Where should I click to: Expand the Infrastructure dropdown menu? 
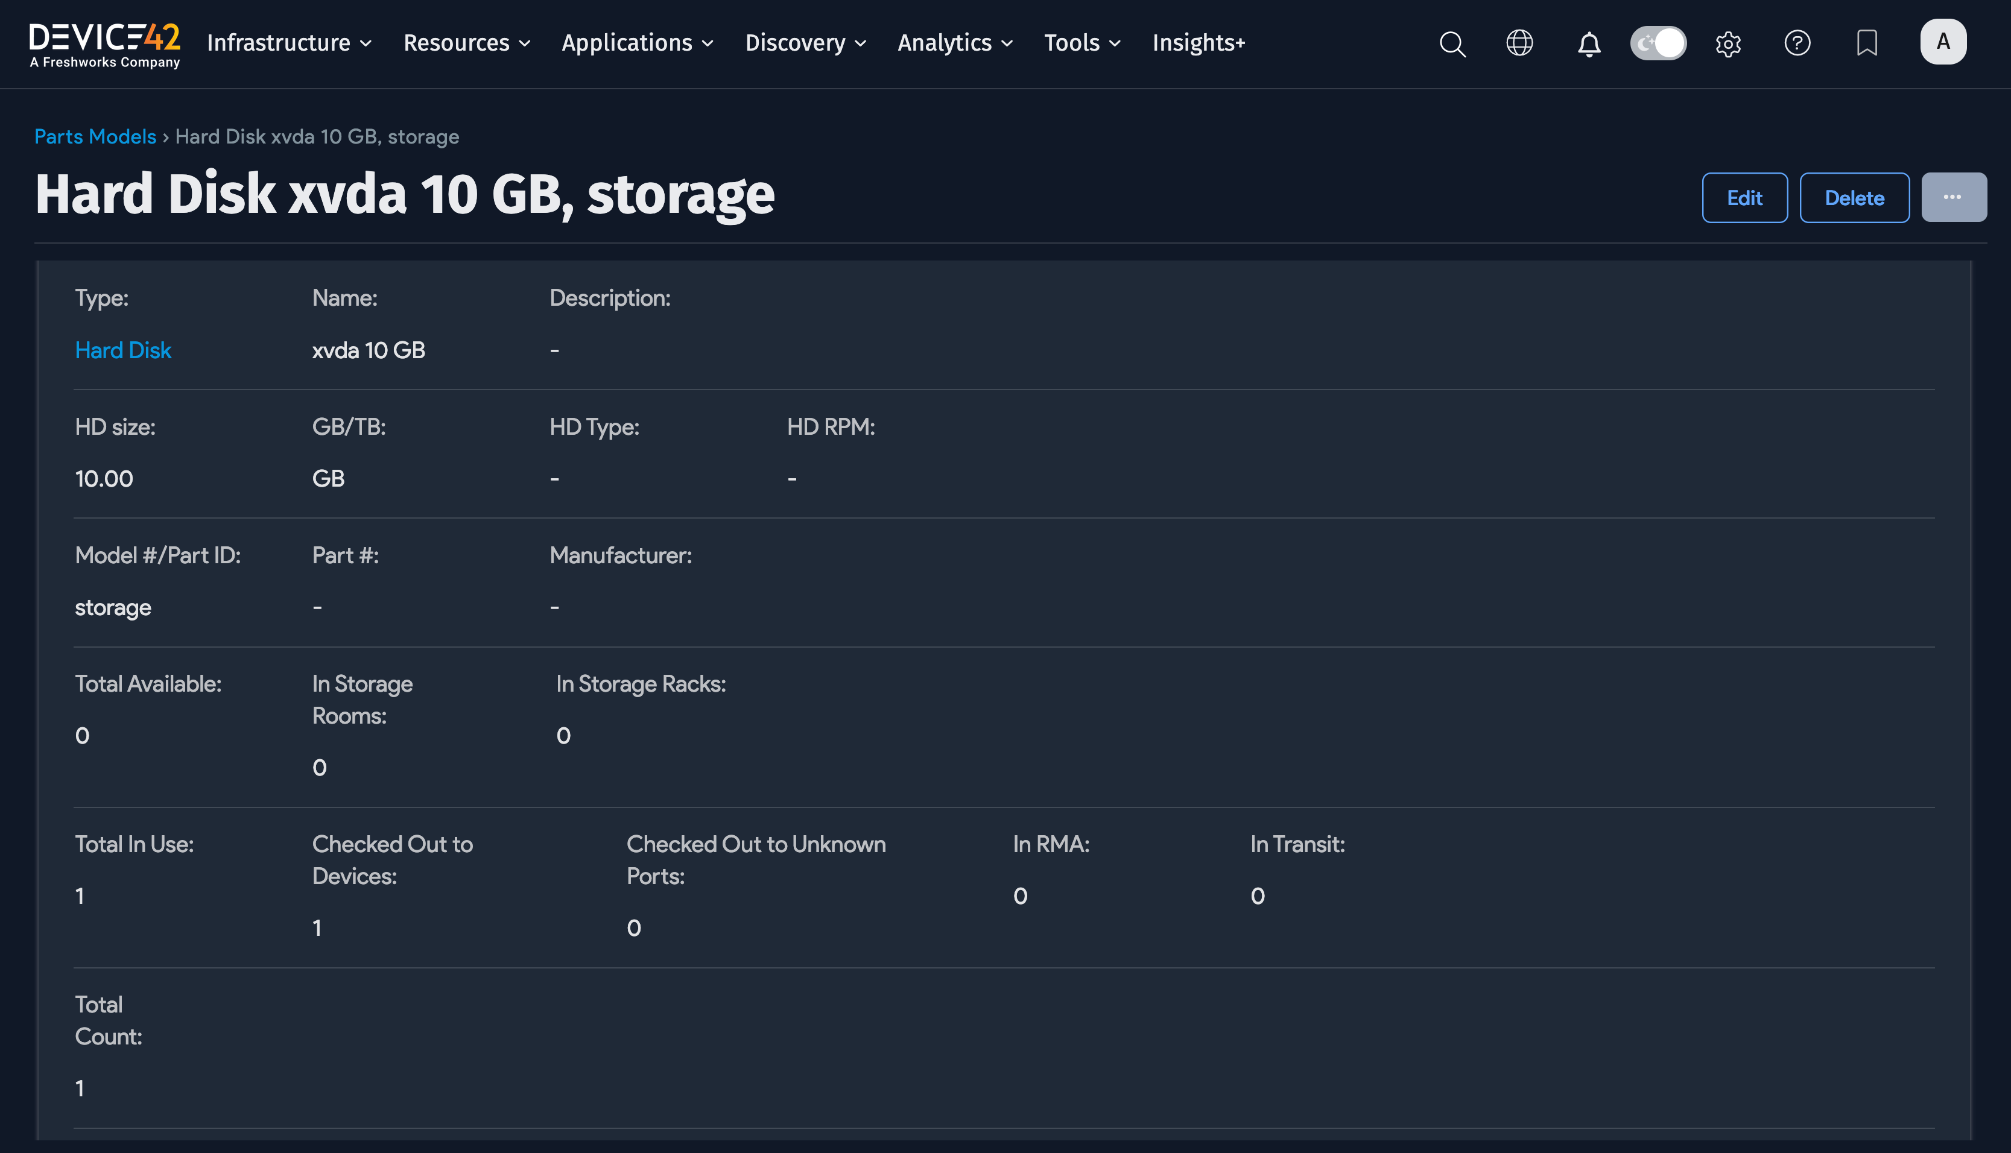point(289,43)
